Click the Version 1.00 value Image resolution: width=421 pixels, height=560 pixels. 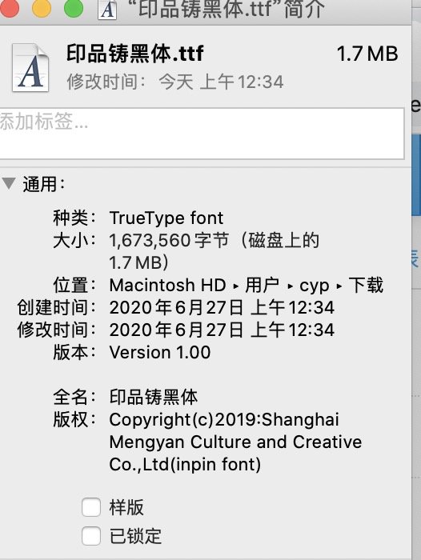[160, 353]
